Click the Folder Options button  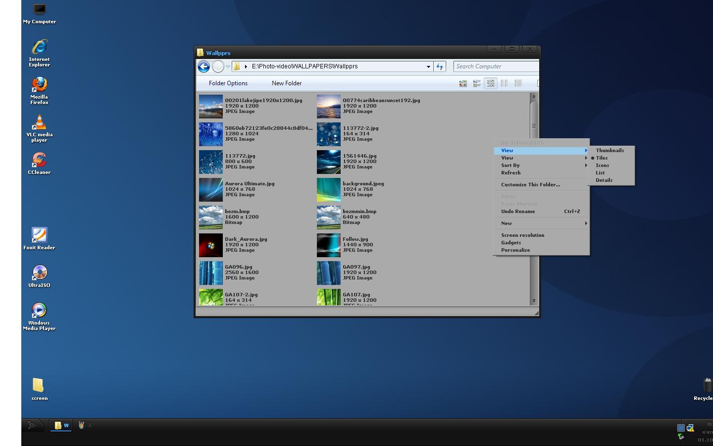(228, 83)
